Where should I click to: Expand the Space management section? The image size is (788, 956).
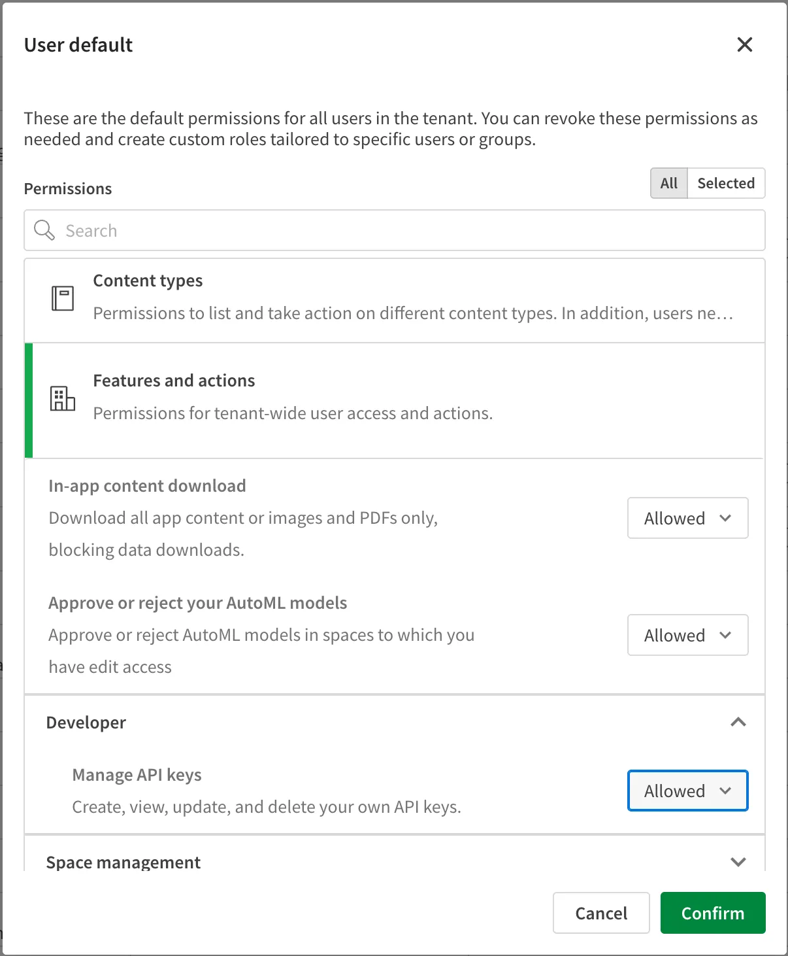(738, 862)
